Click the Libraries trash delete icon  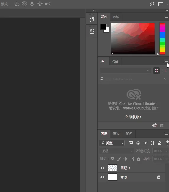point(162,125)
